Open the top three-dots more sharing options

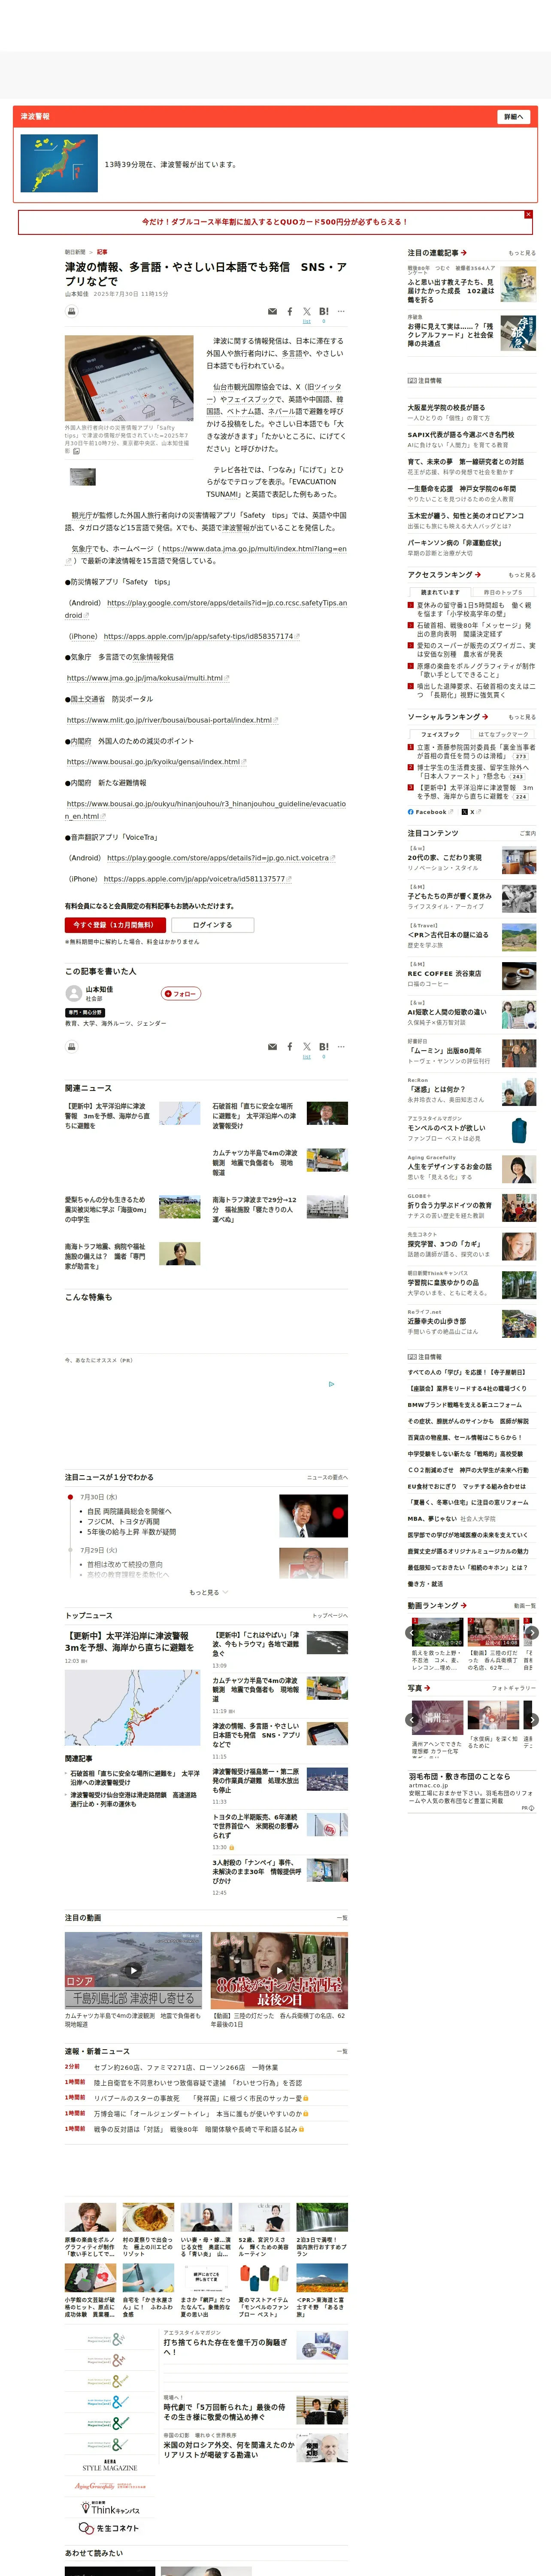(x=341, y=311)
